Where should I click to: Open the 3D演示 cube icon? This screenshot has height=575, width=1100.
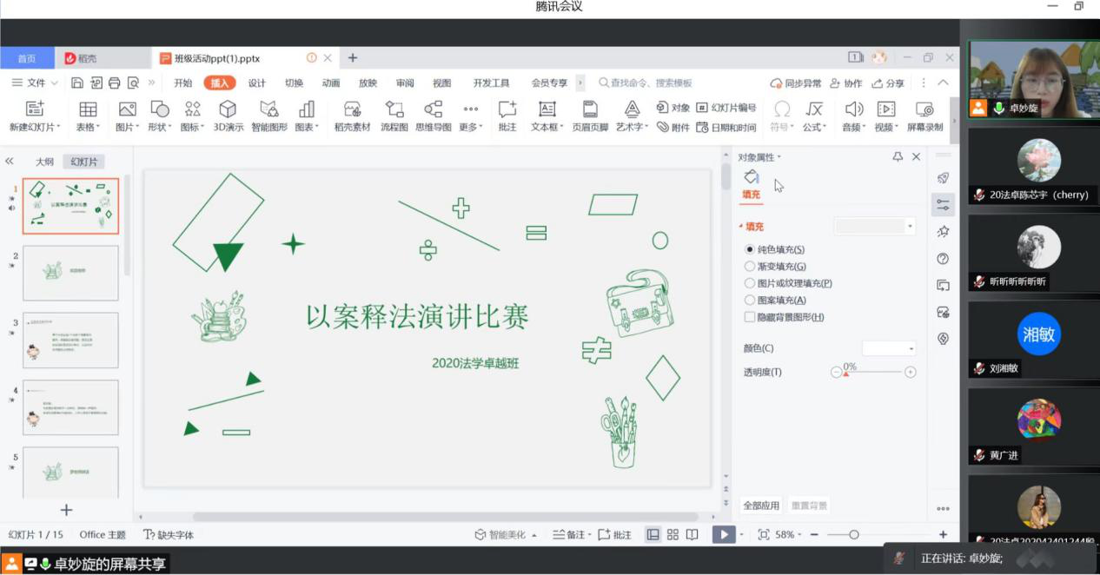click(228, 109)
